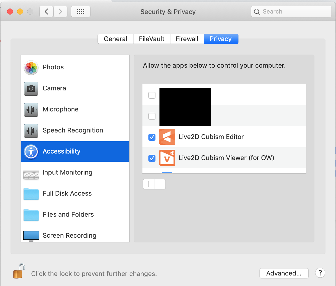Click the Live2D Cubism Editor app icon

[x=167, y=137]
